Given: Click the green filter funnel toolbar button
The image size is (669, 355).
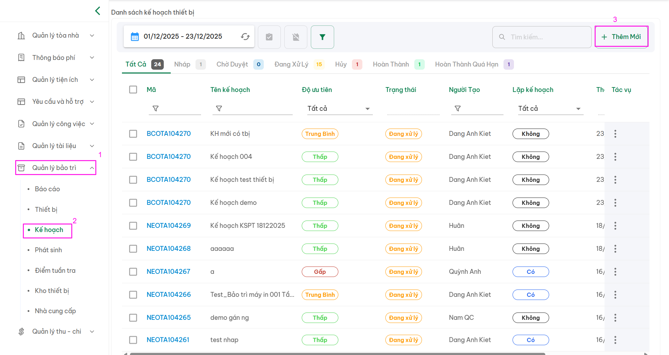Looking at the screenshot, I should pyautogui.click(x=322, y=37).
